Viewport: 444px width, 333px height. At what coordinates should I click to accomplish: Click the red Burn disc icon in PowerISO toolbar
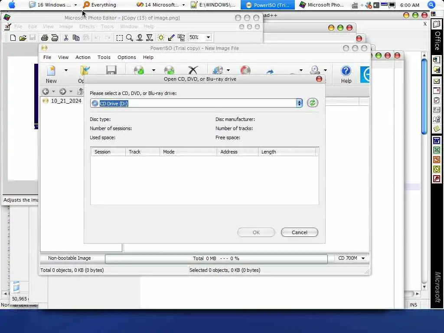(245, 70)
